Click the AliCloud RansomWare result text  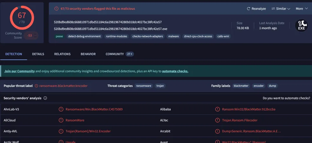[x=75, y=120]
